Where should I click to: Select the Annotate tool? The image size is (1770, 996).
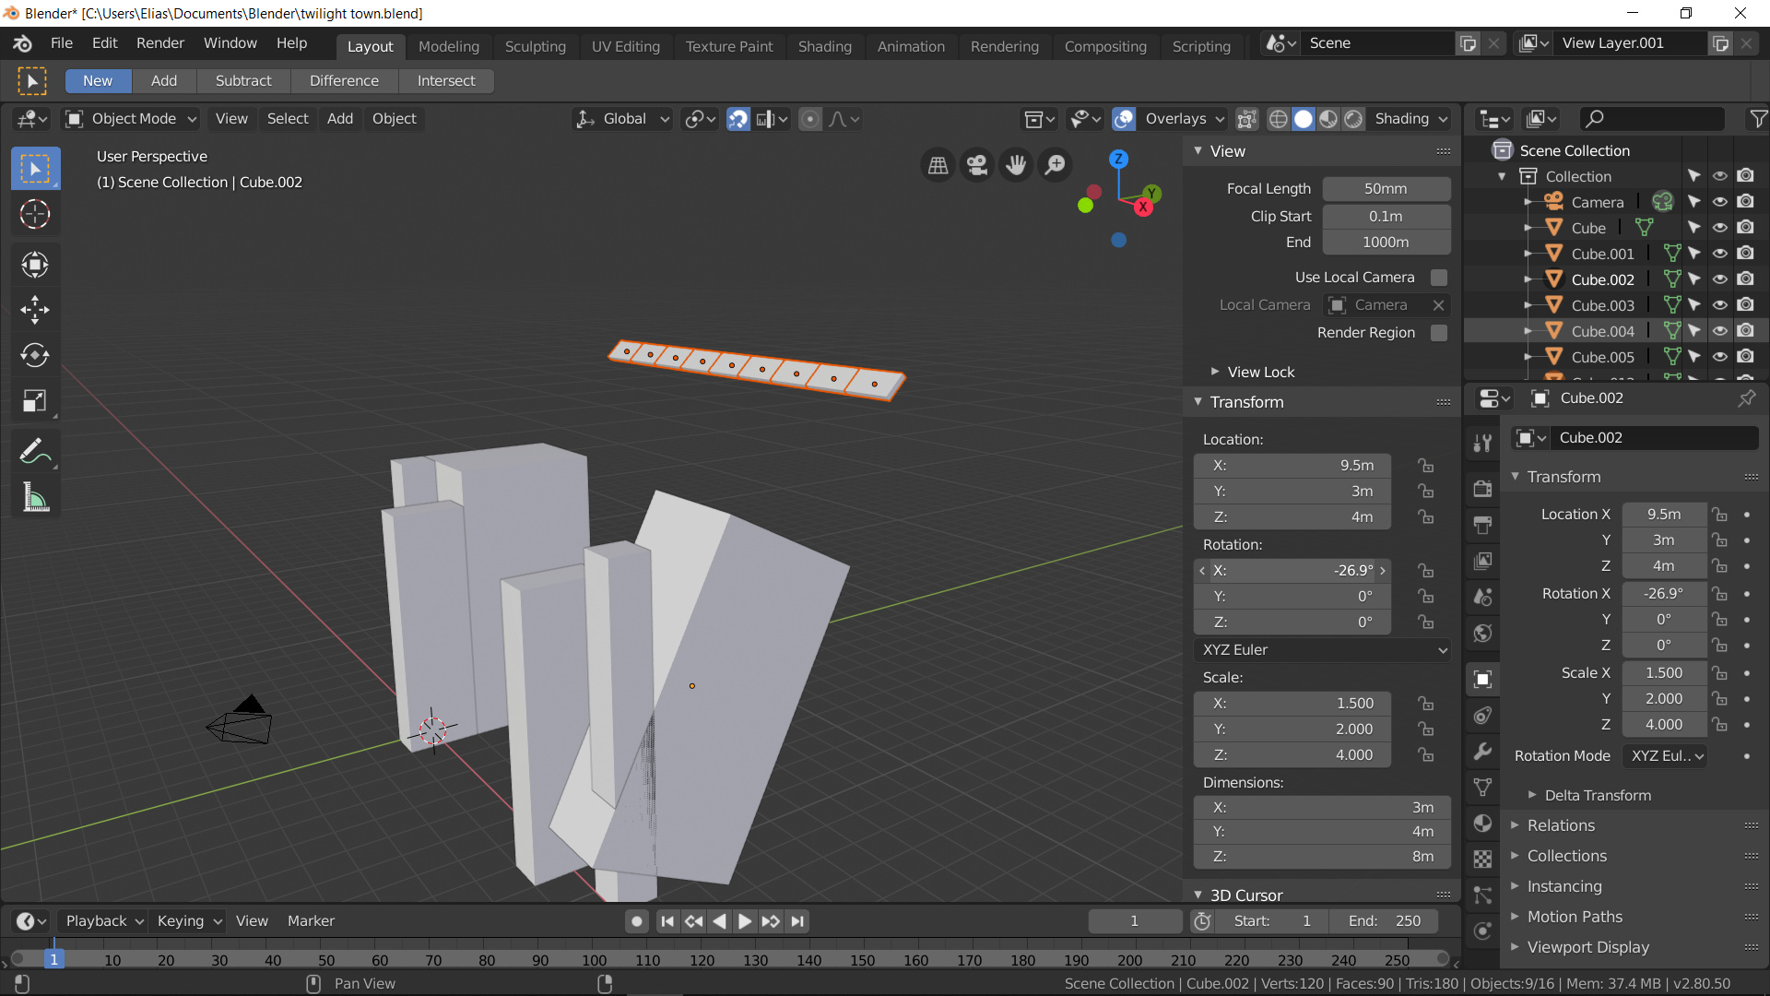tap(35, 452)
